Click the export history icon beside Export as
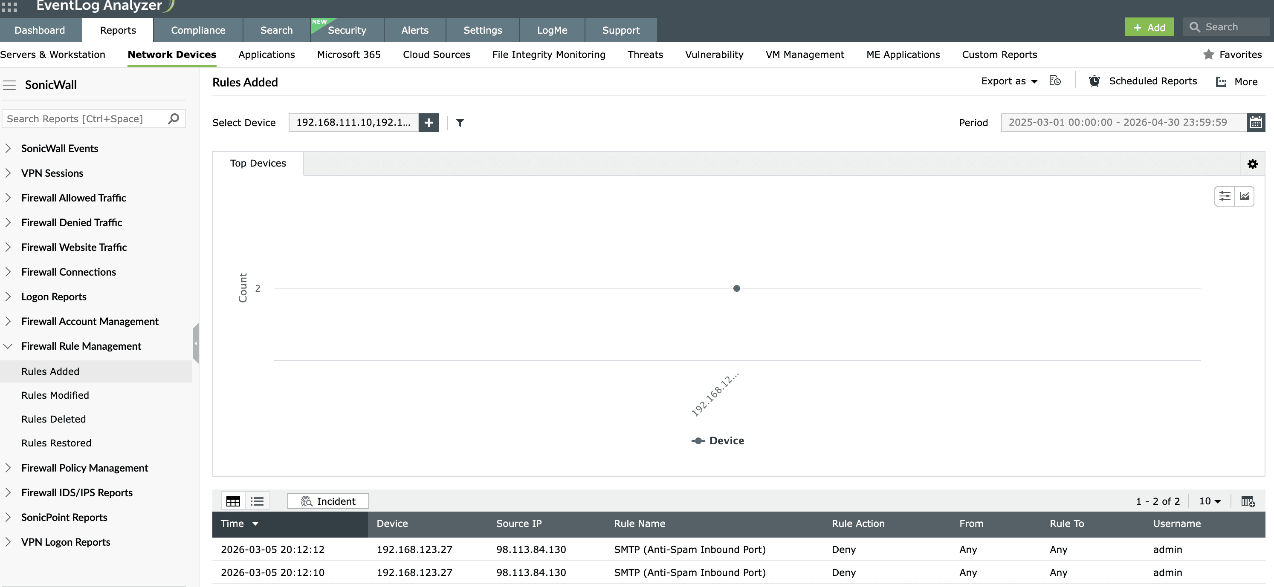The width and height of the screenshot is (1274, 587). 1055,81
